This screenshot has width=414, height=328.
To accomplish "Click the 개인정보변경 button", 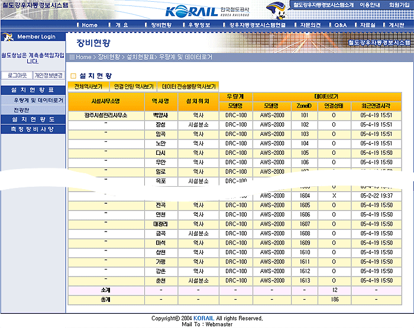I will pyautogui.click(x=48, y=76).
